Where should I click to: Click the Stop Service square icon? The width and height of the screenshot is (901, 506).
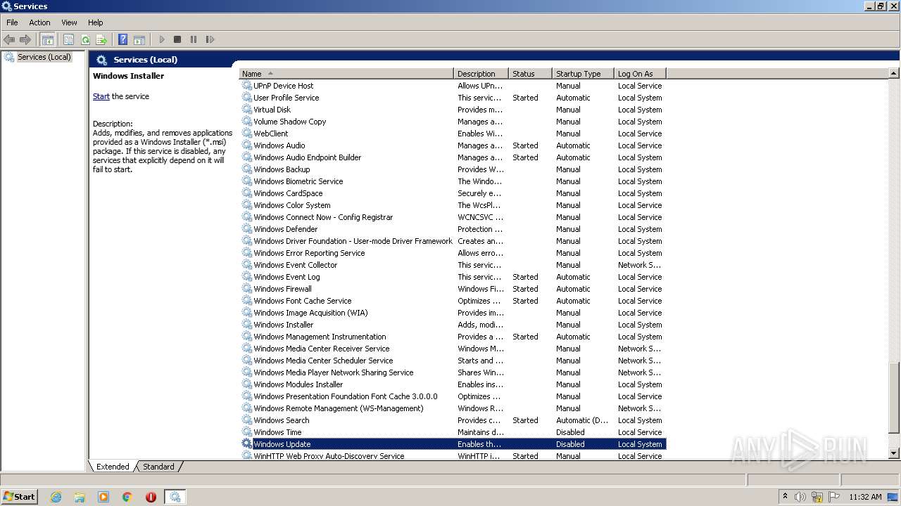[x=177, y=39]
